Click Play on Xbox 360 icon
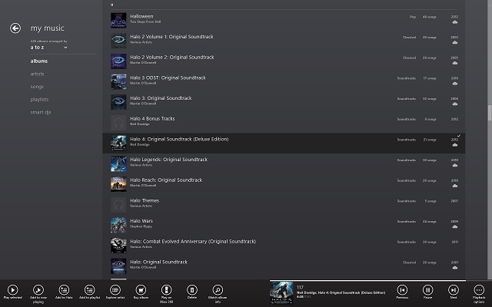Viewport: 492px width, 307px height. 166,290
